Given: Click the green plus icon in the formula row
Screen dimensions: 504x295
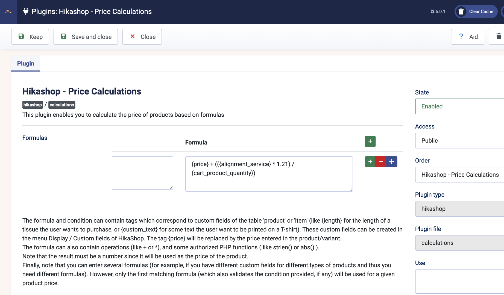Looking at the screenshot, I should (370, 162).
